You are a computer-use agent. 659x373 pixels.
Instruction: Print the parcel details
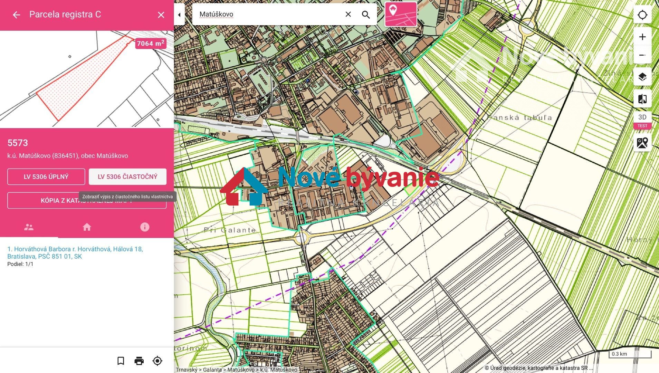pos(139,361)
